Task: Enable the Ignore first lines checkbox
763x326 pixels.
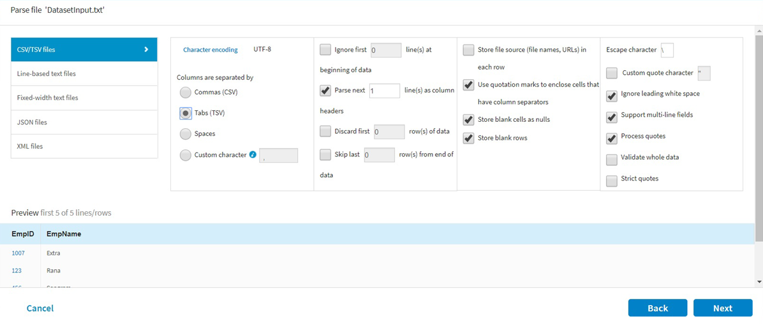Action: [x=325, y=50]
